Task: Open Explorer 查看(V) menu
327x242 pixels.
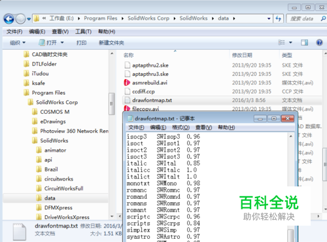Action: coord(60,32)
